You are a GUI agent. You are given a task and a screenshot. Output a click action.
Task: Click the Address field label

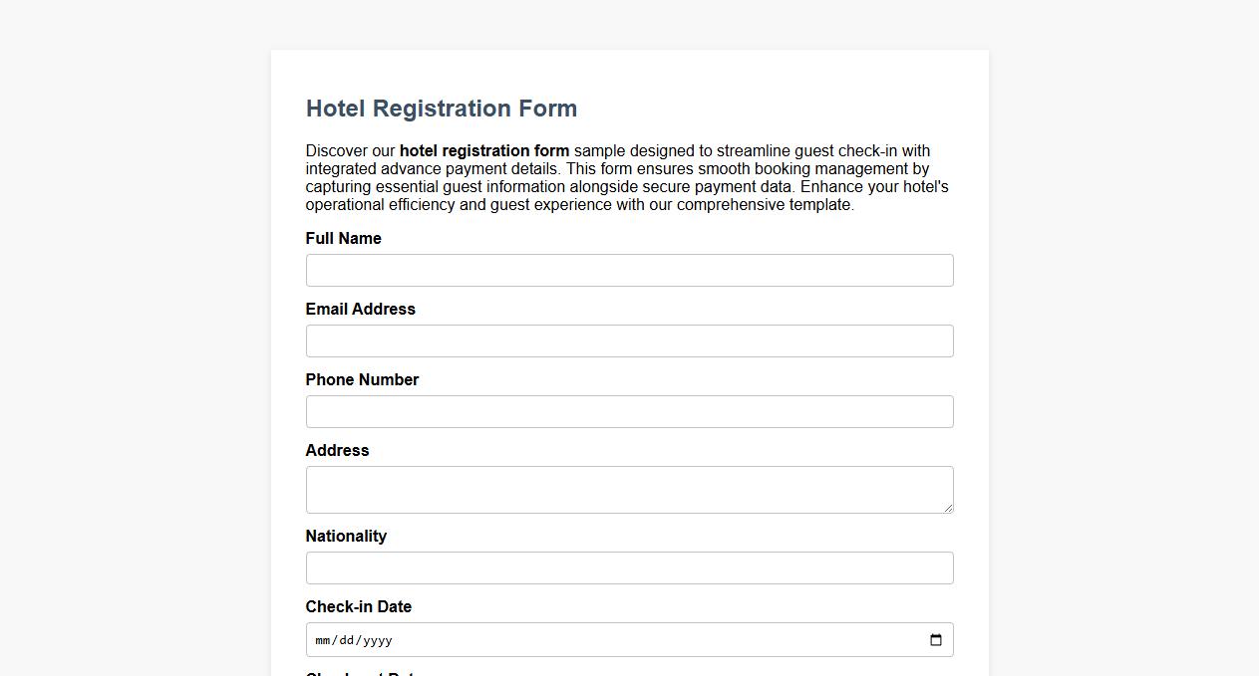(337, 450)
